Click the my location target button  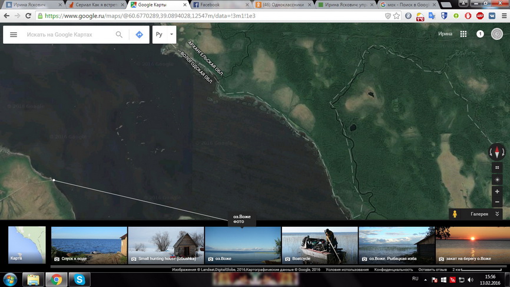coord(497,180)
